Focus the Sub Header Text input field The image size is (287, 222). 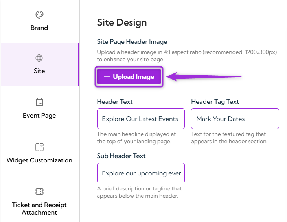click(x=141, y=173)
